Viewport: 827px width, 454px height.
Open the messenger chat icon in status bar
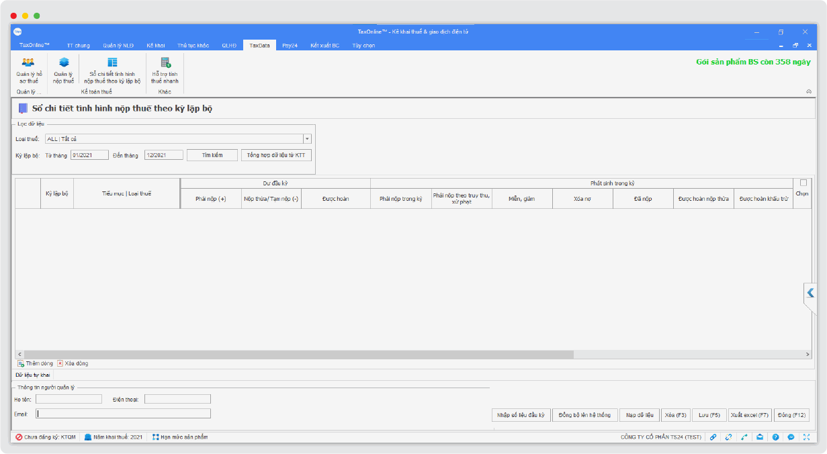click(x=791, y=437)
